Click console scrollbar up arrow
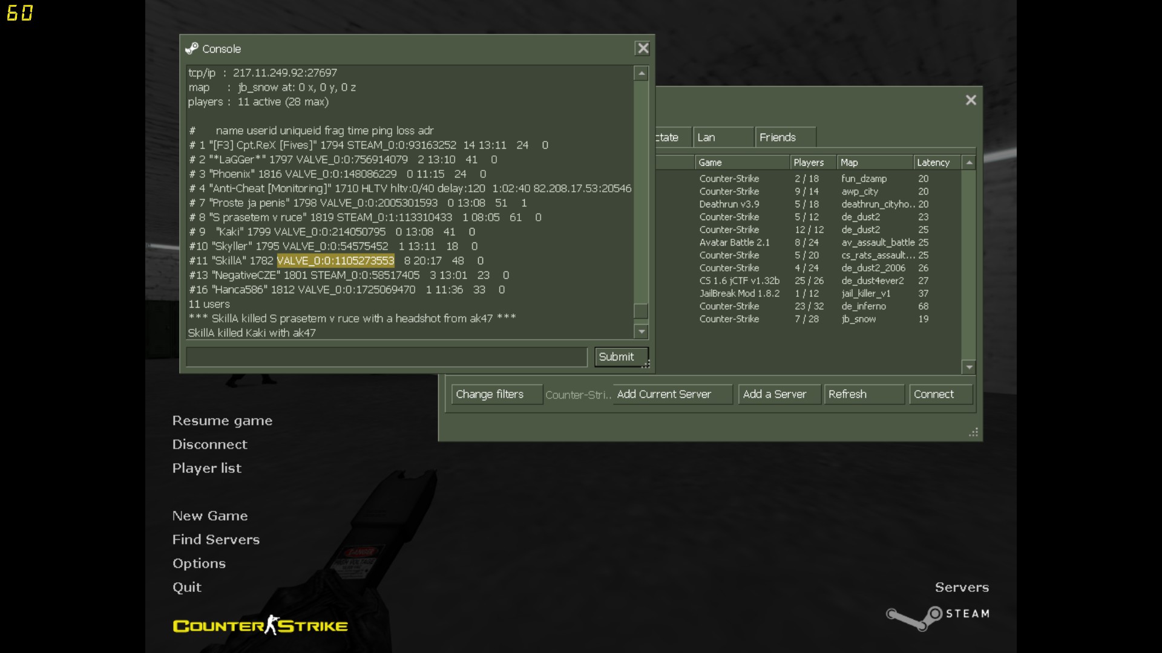Viewport: 1162px width, 653px height. point(641,73)
